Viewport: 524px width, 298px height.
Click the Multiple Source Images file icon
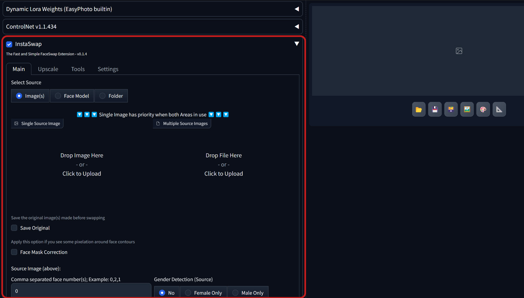point(158,123)
